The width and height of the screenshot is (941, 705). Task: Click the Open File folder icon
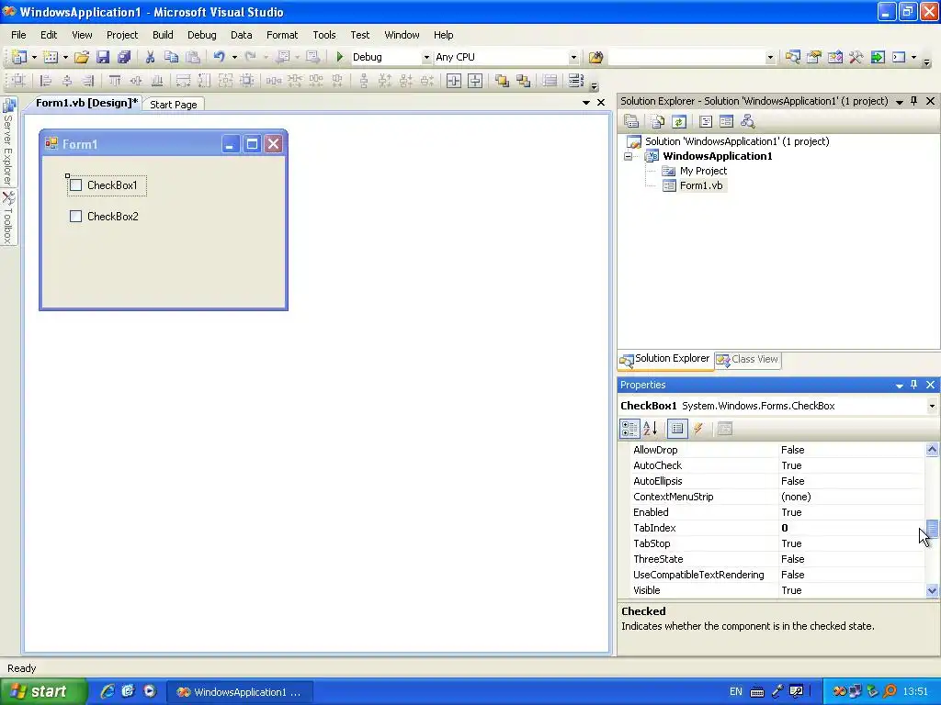82,57
